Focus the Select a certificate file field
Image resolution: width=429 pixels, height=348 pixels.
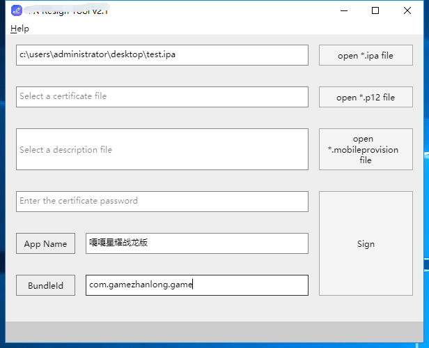162,97
